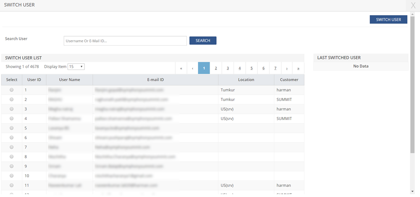
Task: Go to previous page of results
Action: pos(192,68)
